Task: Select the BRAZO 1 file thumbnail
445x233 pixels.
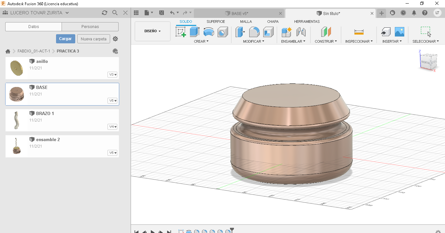Action: point(17,120)
